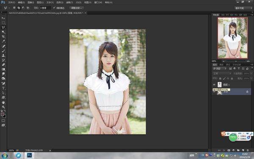Select the Shape tool
Image resolution: width=254 pixels, height=159 pixels.
tap(3, 98)
